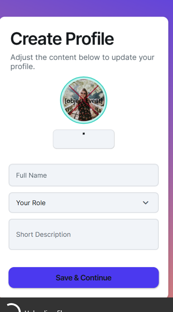Click the Save & Continue button
173x312 pixels.
coord(84,278)
